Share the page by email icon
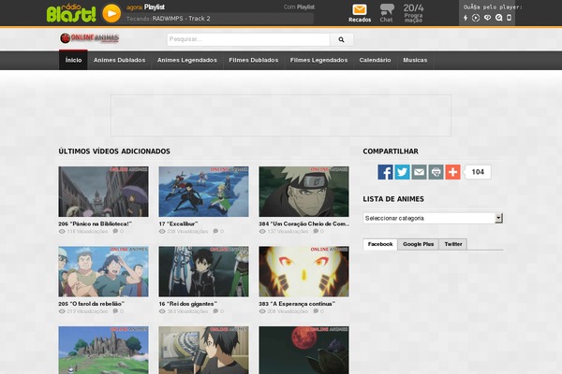This screenshot has width=562, height=374. 419,172
